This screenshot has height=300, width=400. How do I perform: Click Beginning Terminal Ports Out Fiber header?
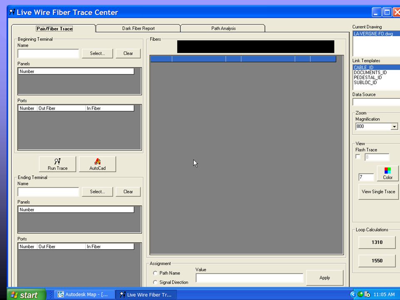point(62,108)
